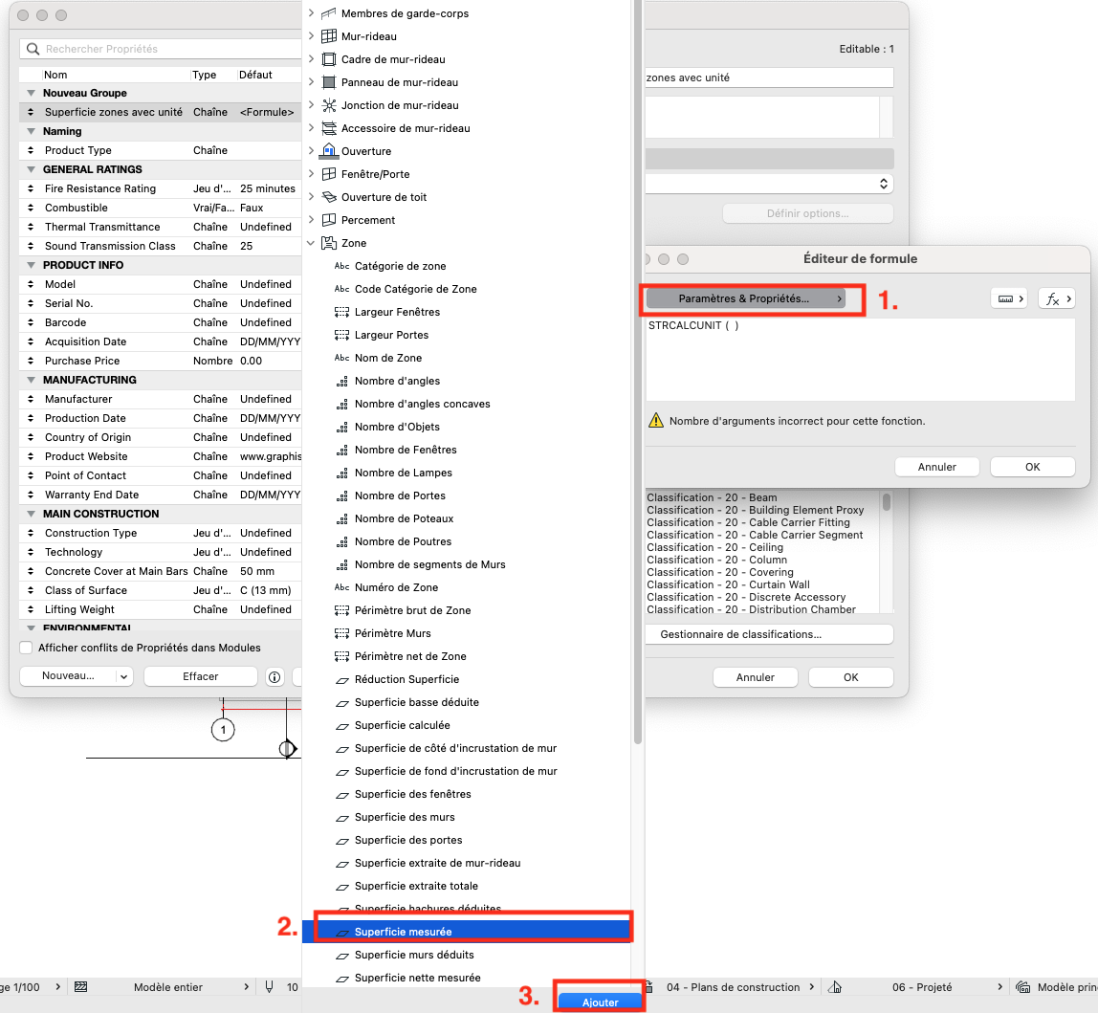This screenshot has height=1013, width=1098.
Task: Open the Paramètres & Propriétés... menu button
Action: tap(745, 298)
